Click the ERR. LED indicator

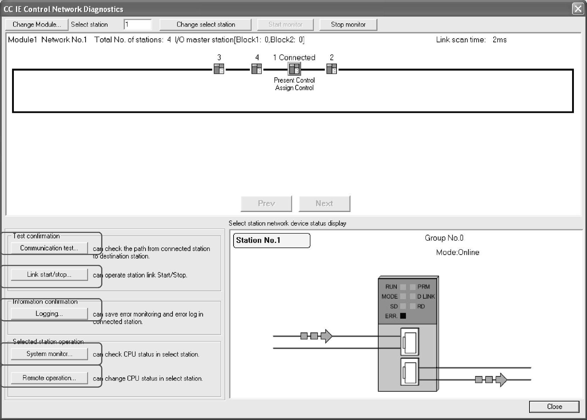pyautogui.click(x=403, y=316)
